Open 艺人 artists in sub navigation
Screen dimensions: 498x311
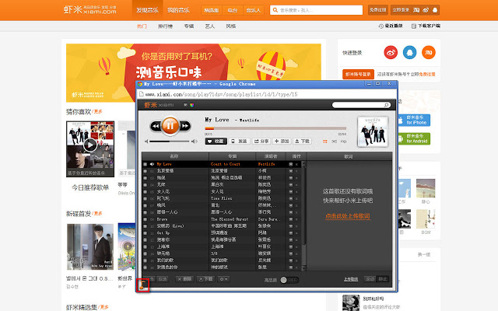pos(209,26)
